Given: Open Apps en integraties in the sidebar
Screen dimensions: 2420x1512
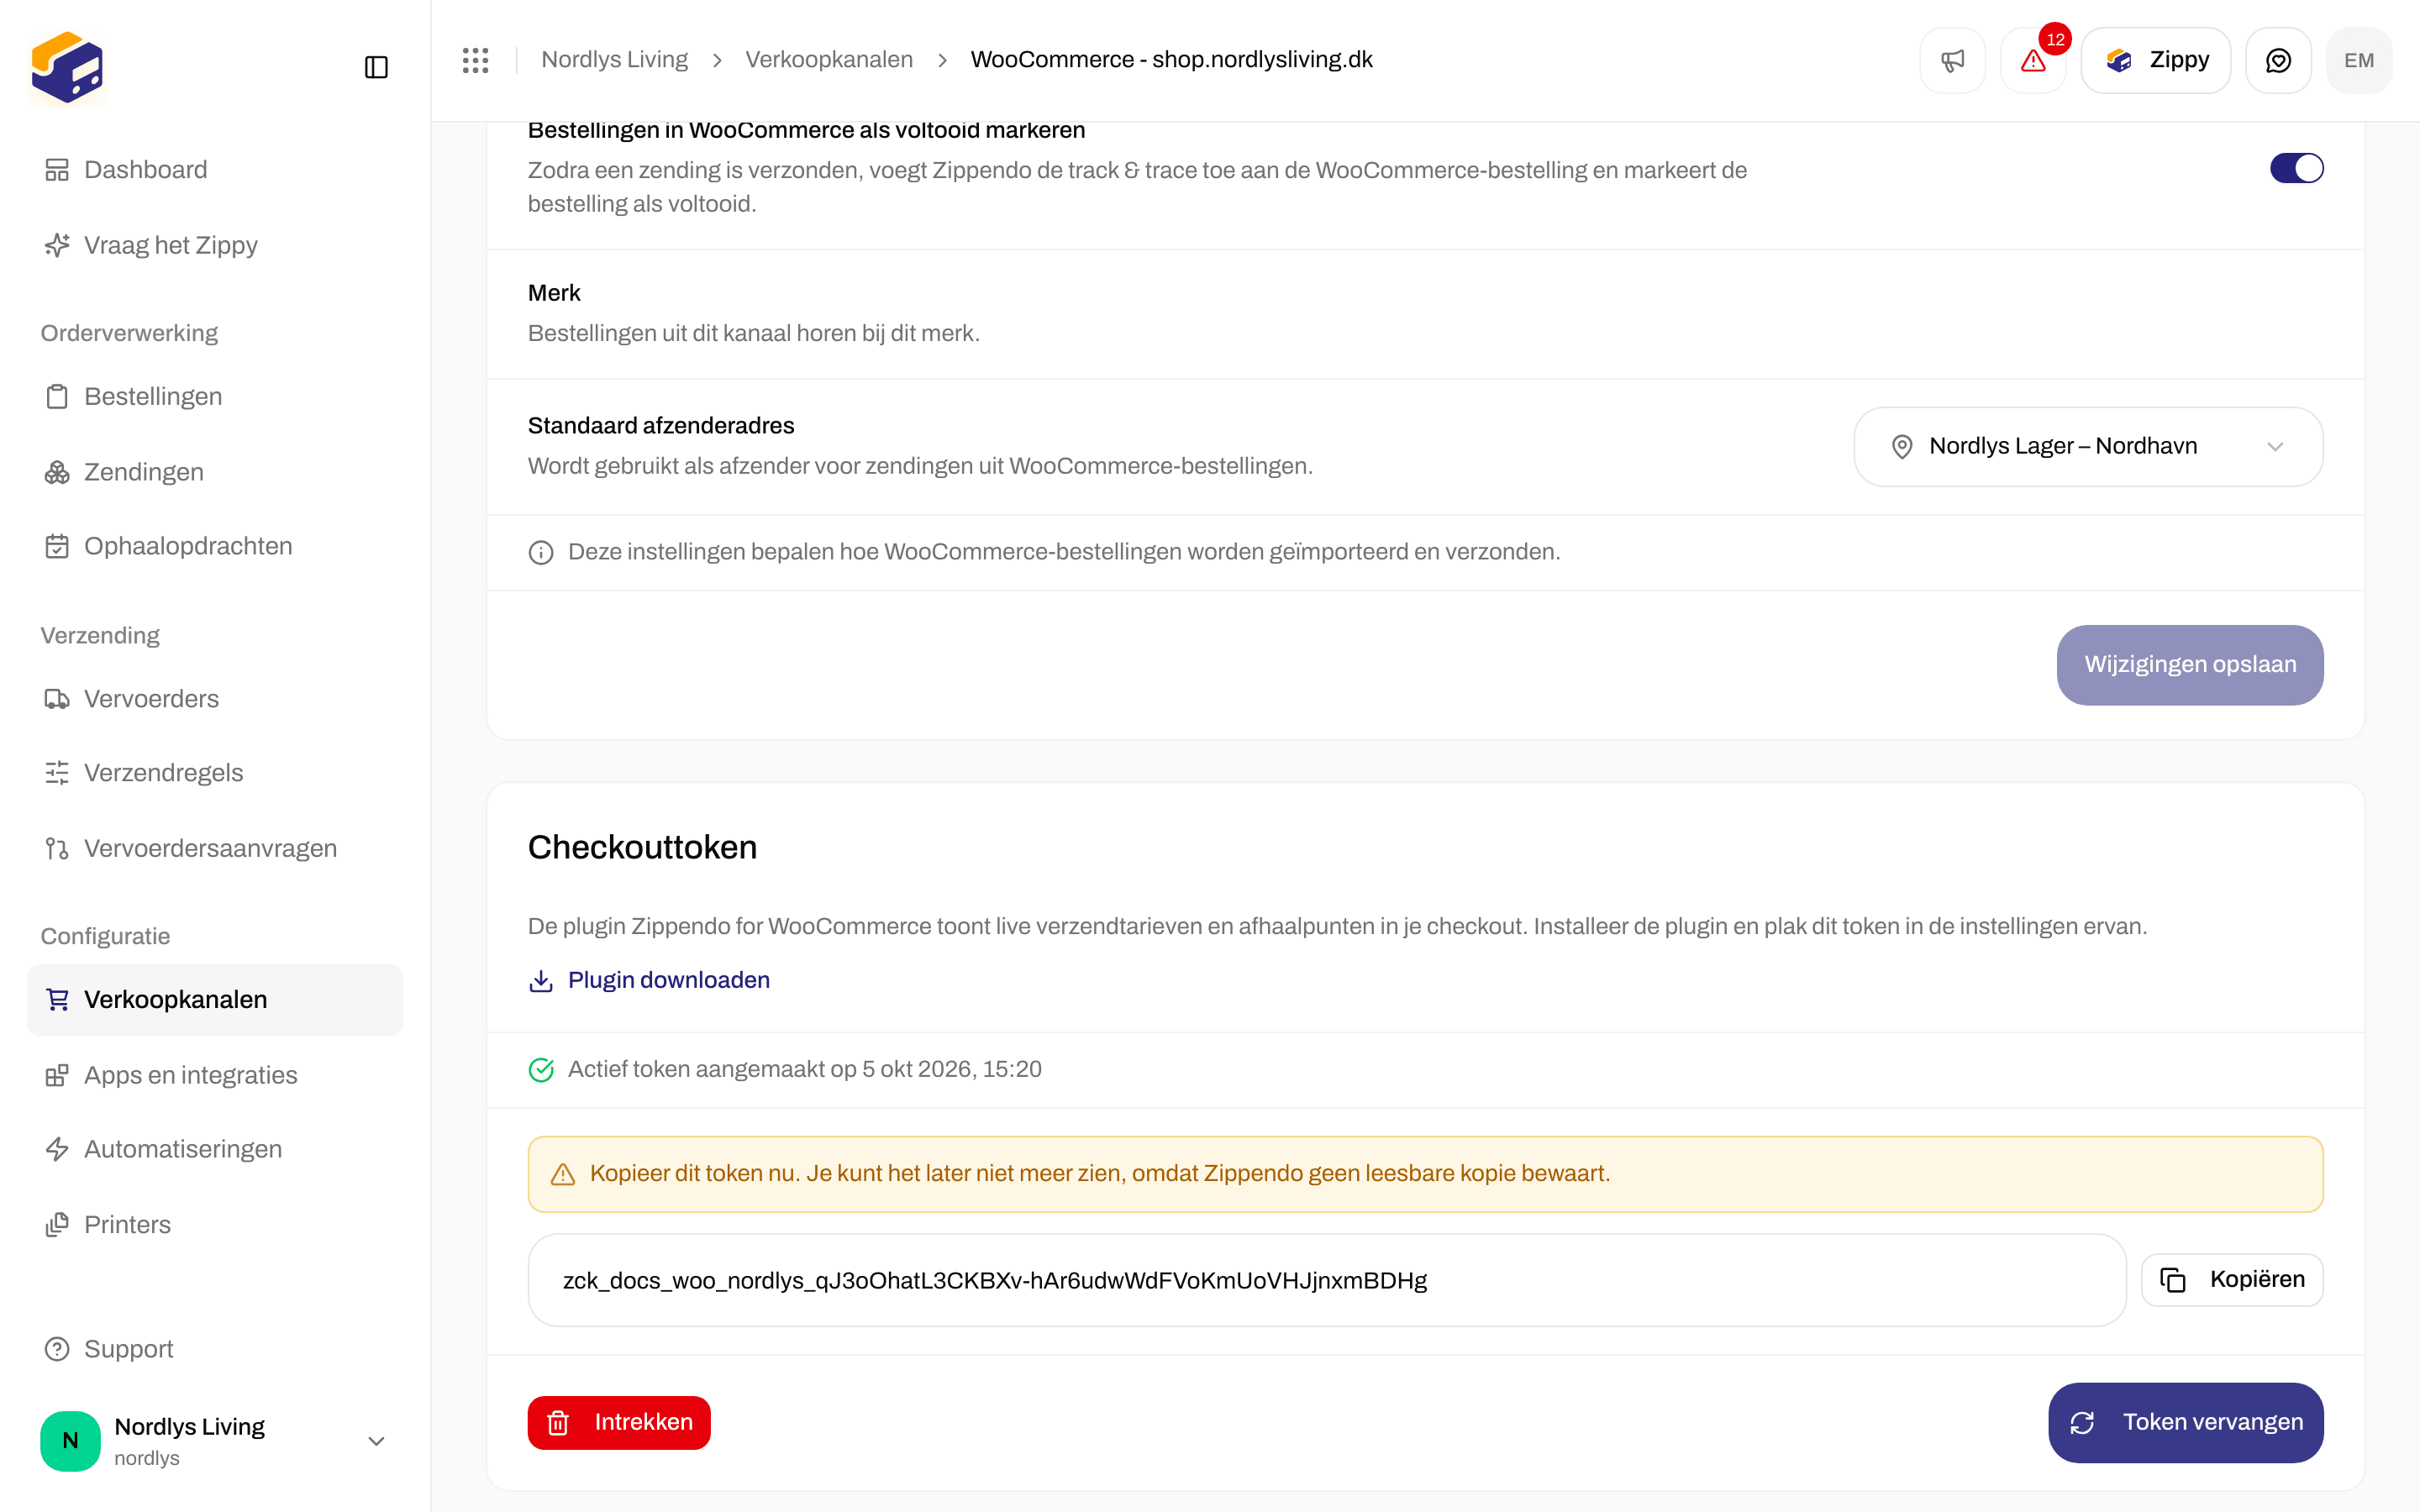Looking at the screenshot, I should (214, 1075).
